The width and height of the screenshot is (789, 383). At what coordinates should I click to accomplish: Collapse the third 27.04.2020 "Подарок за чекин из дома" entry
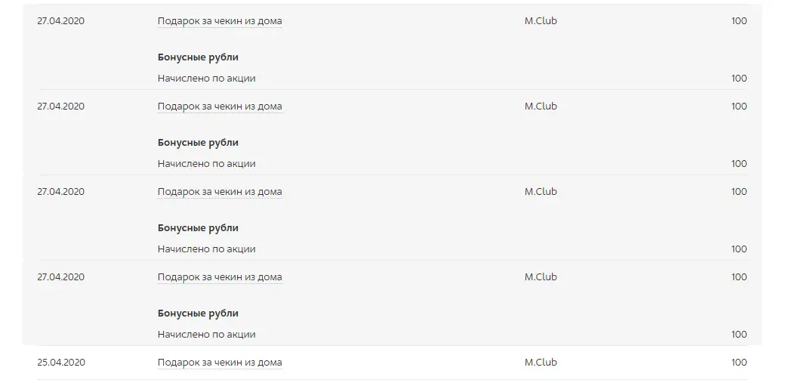click(220, 192)
